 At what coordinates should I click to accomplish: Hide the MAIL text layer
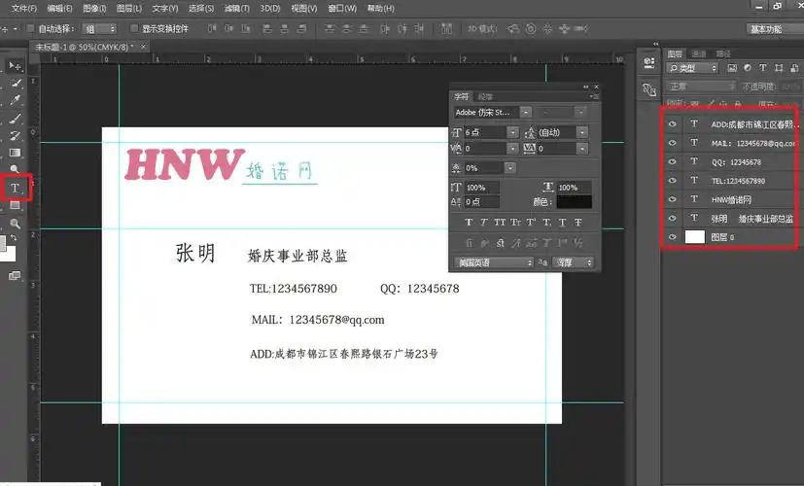[672, 143]
